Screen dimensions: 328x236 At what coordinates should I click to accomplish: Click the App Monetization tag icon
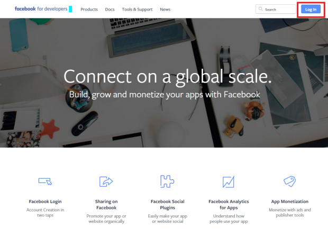click(x=290, y=181)
